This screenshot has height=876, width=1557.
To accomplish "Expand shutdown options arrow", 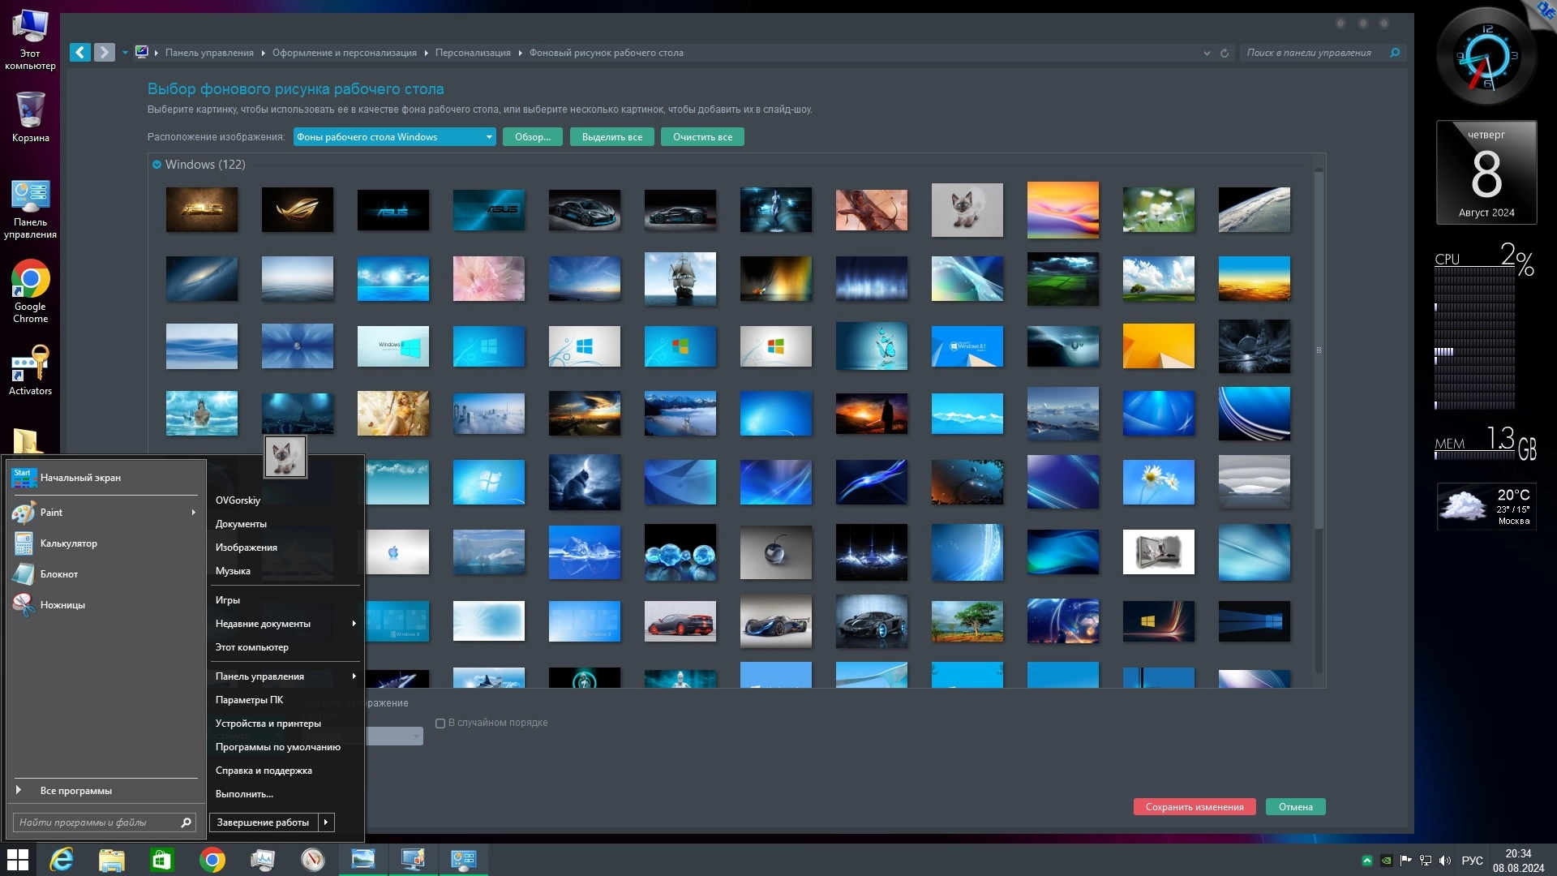I will coord(326,822).
